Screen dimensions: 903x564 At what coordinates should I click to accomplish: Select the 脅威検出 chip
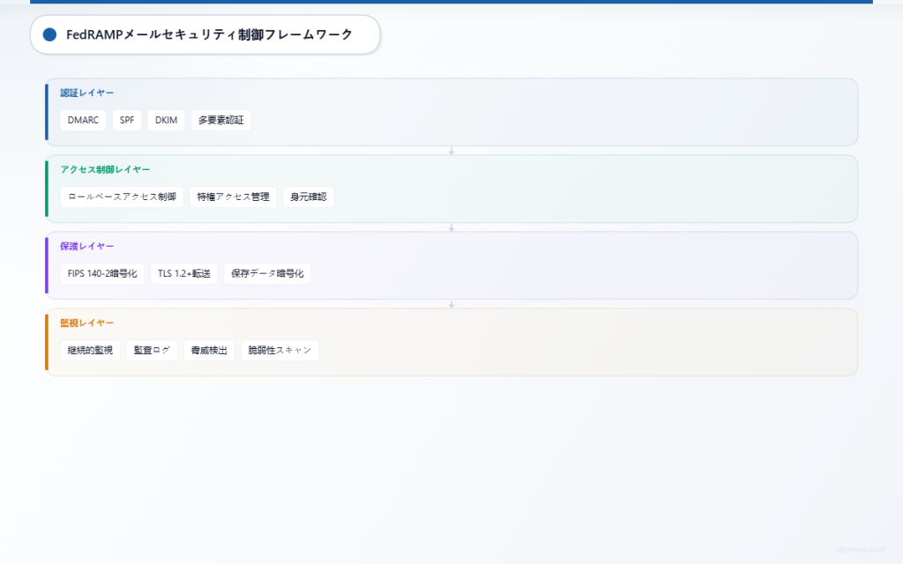click(208, 350)
